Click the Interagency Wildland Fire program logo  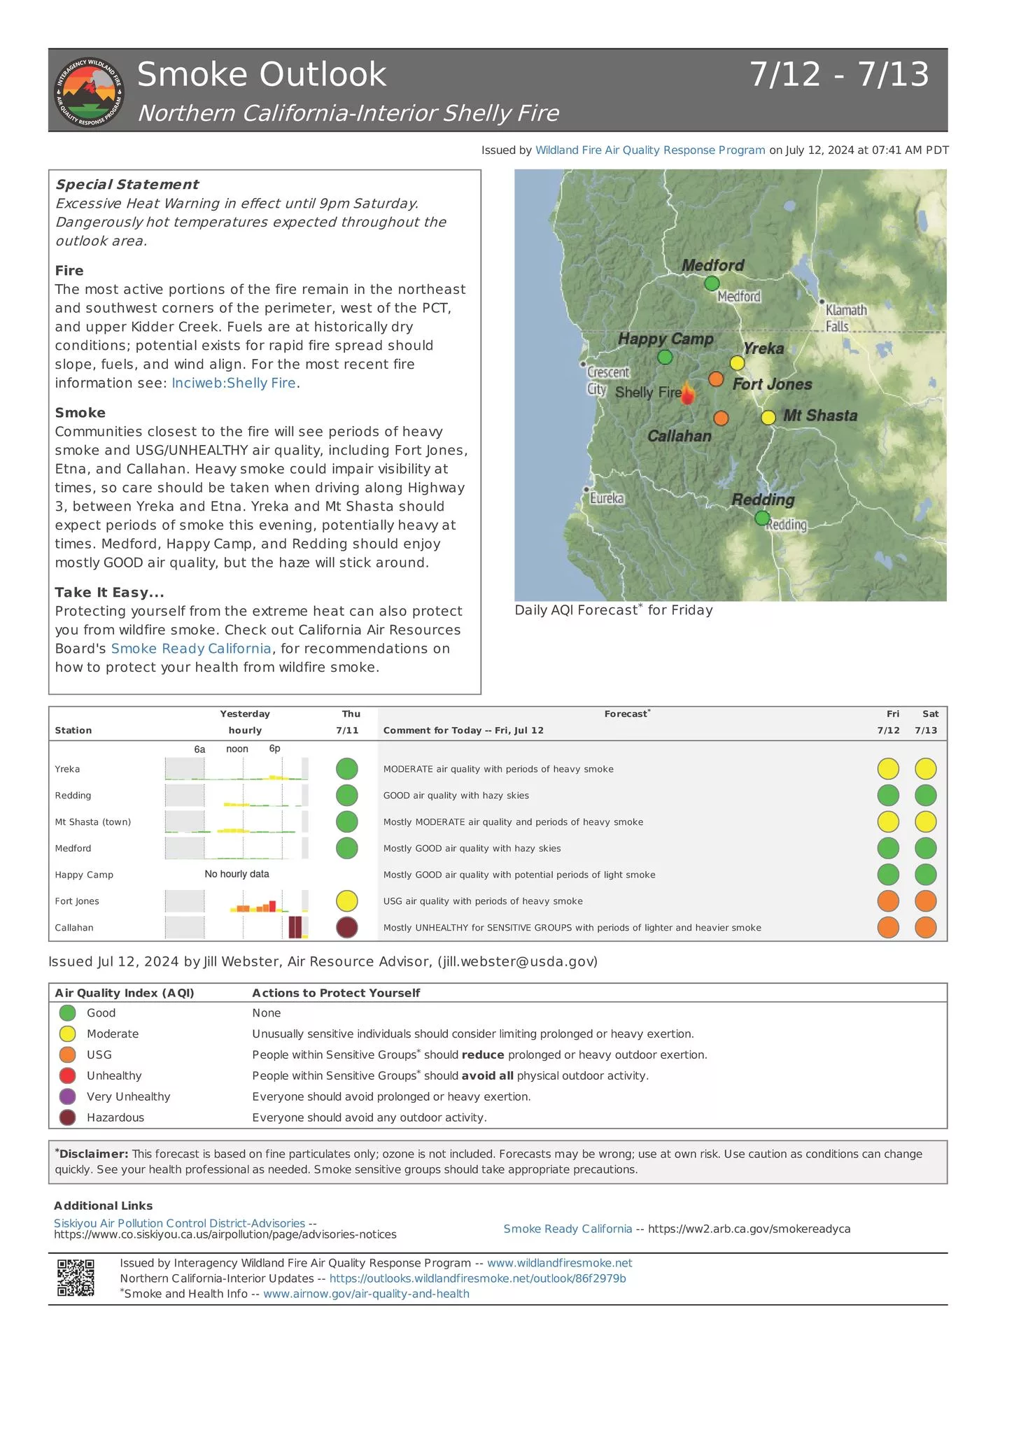coord(90,92)
